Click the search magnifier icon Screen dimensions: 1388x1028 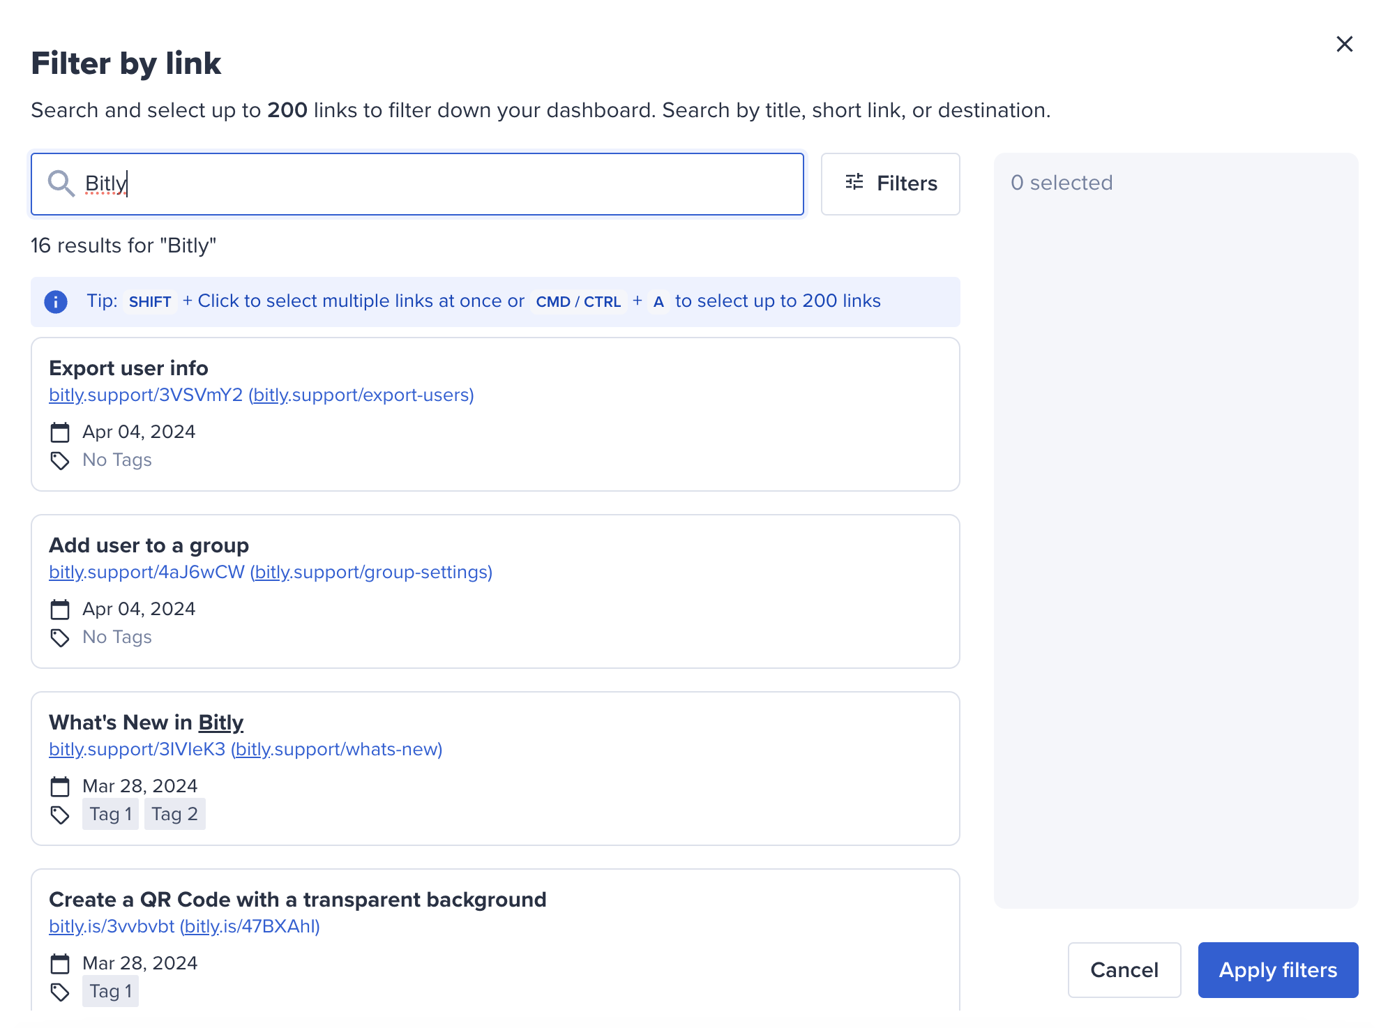[61, 184]
